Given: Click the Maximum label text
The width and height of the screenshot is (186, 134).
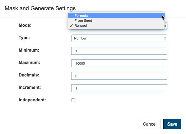Looking at the screenshot, I should coord(30,62).
